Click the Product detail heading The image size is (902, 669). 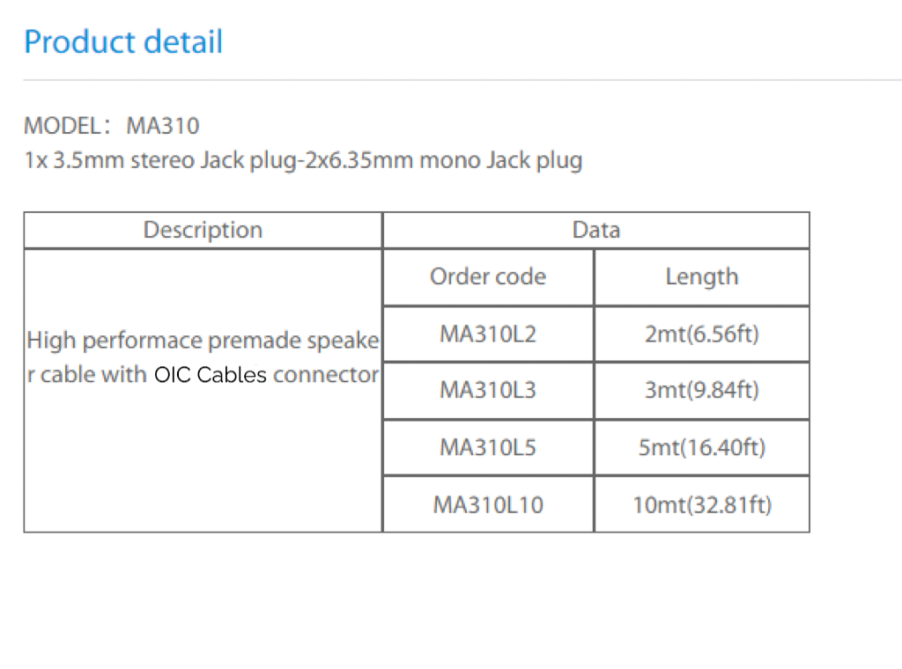(123, 41)
